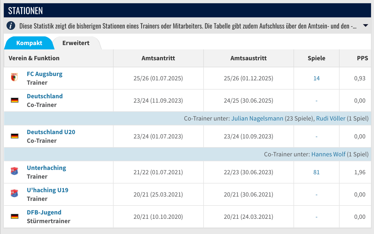Screen dimensions: 374x234
Task: Open the Deutschland U20 team link
Action: (51, 132)
